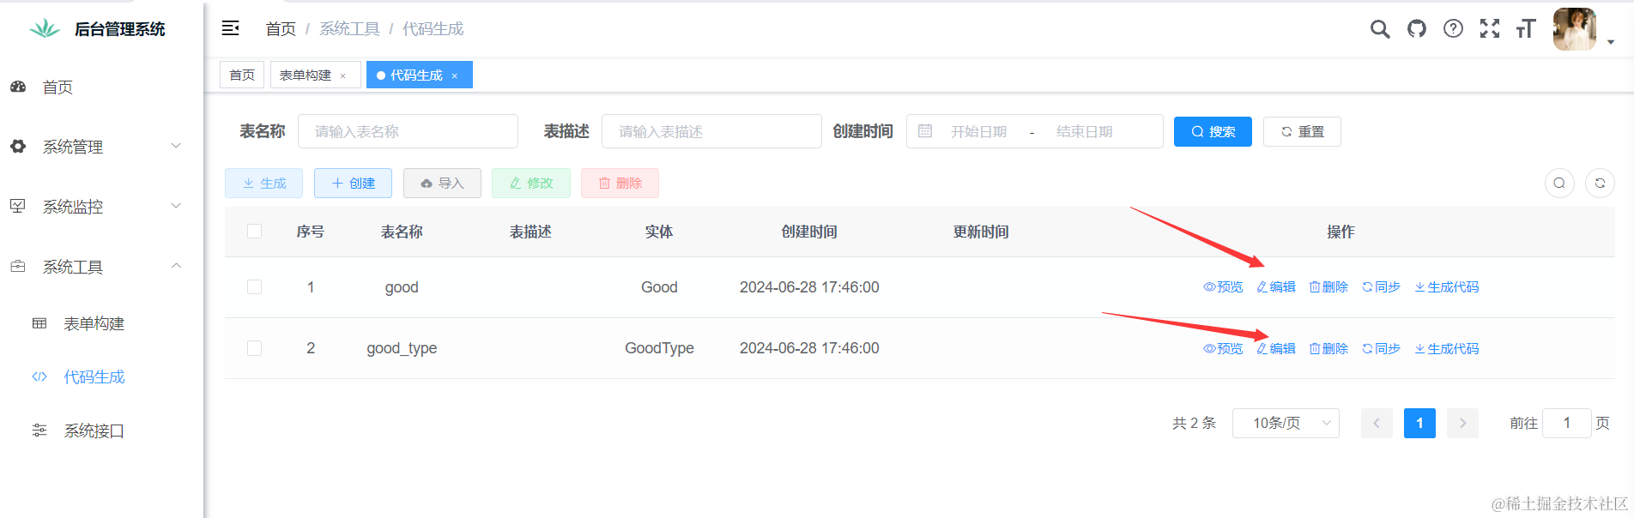This screenshot has width=1634, height=518.
Task: Open the header search magnifier icon
Action: [x=1379, y=29]
